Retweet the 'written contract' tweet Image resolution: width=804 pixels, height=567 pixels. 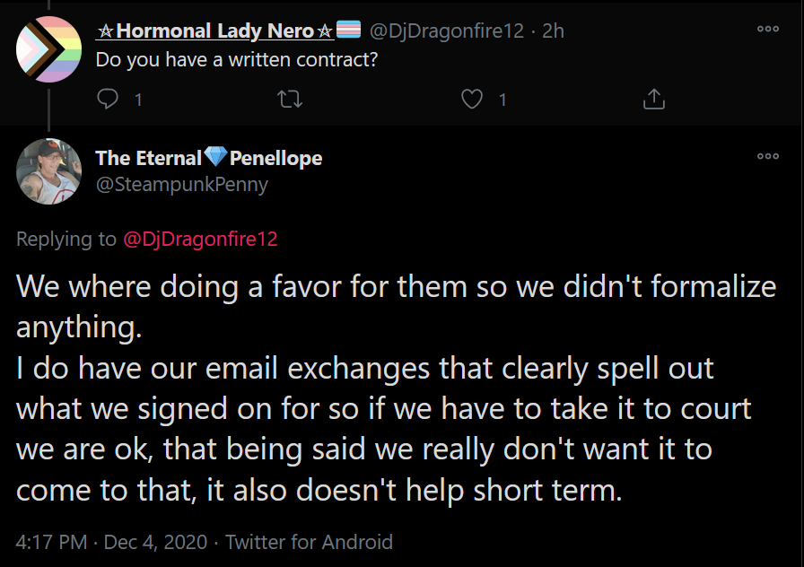click(x=290, y=99)
